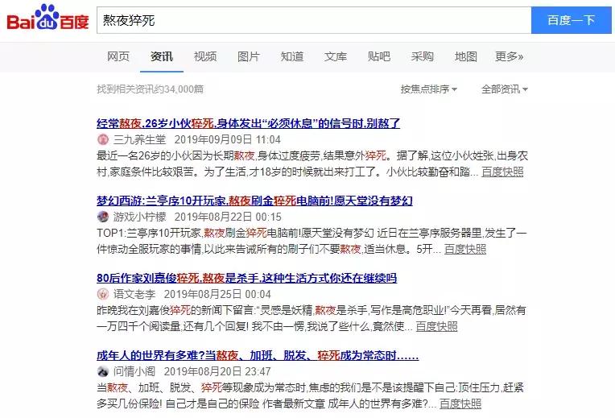This screenshot has height=418, width=615.
Task: Click the date 2019年08月20日 23:47
Action: (217, 371)
